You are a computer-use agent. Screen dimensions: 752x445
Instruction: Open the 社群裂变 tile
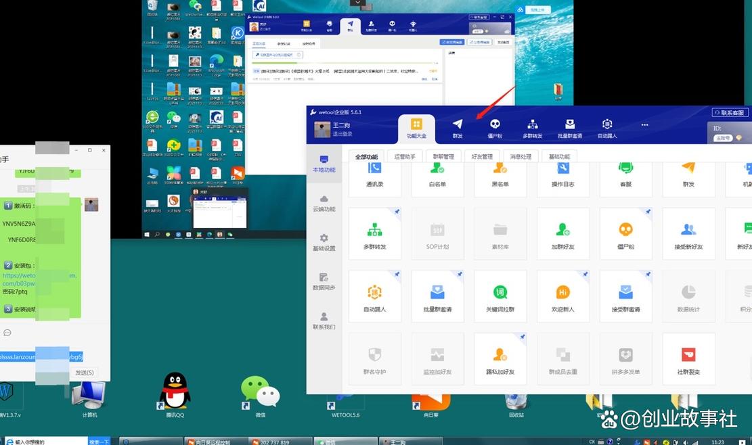click(688, 359)
